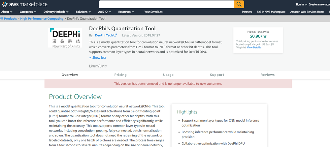This screenshot has width=330, height=147.
Task: Expand the Solutions dropdown menu
Action: 83,12
